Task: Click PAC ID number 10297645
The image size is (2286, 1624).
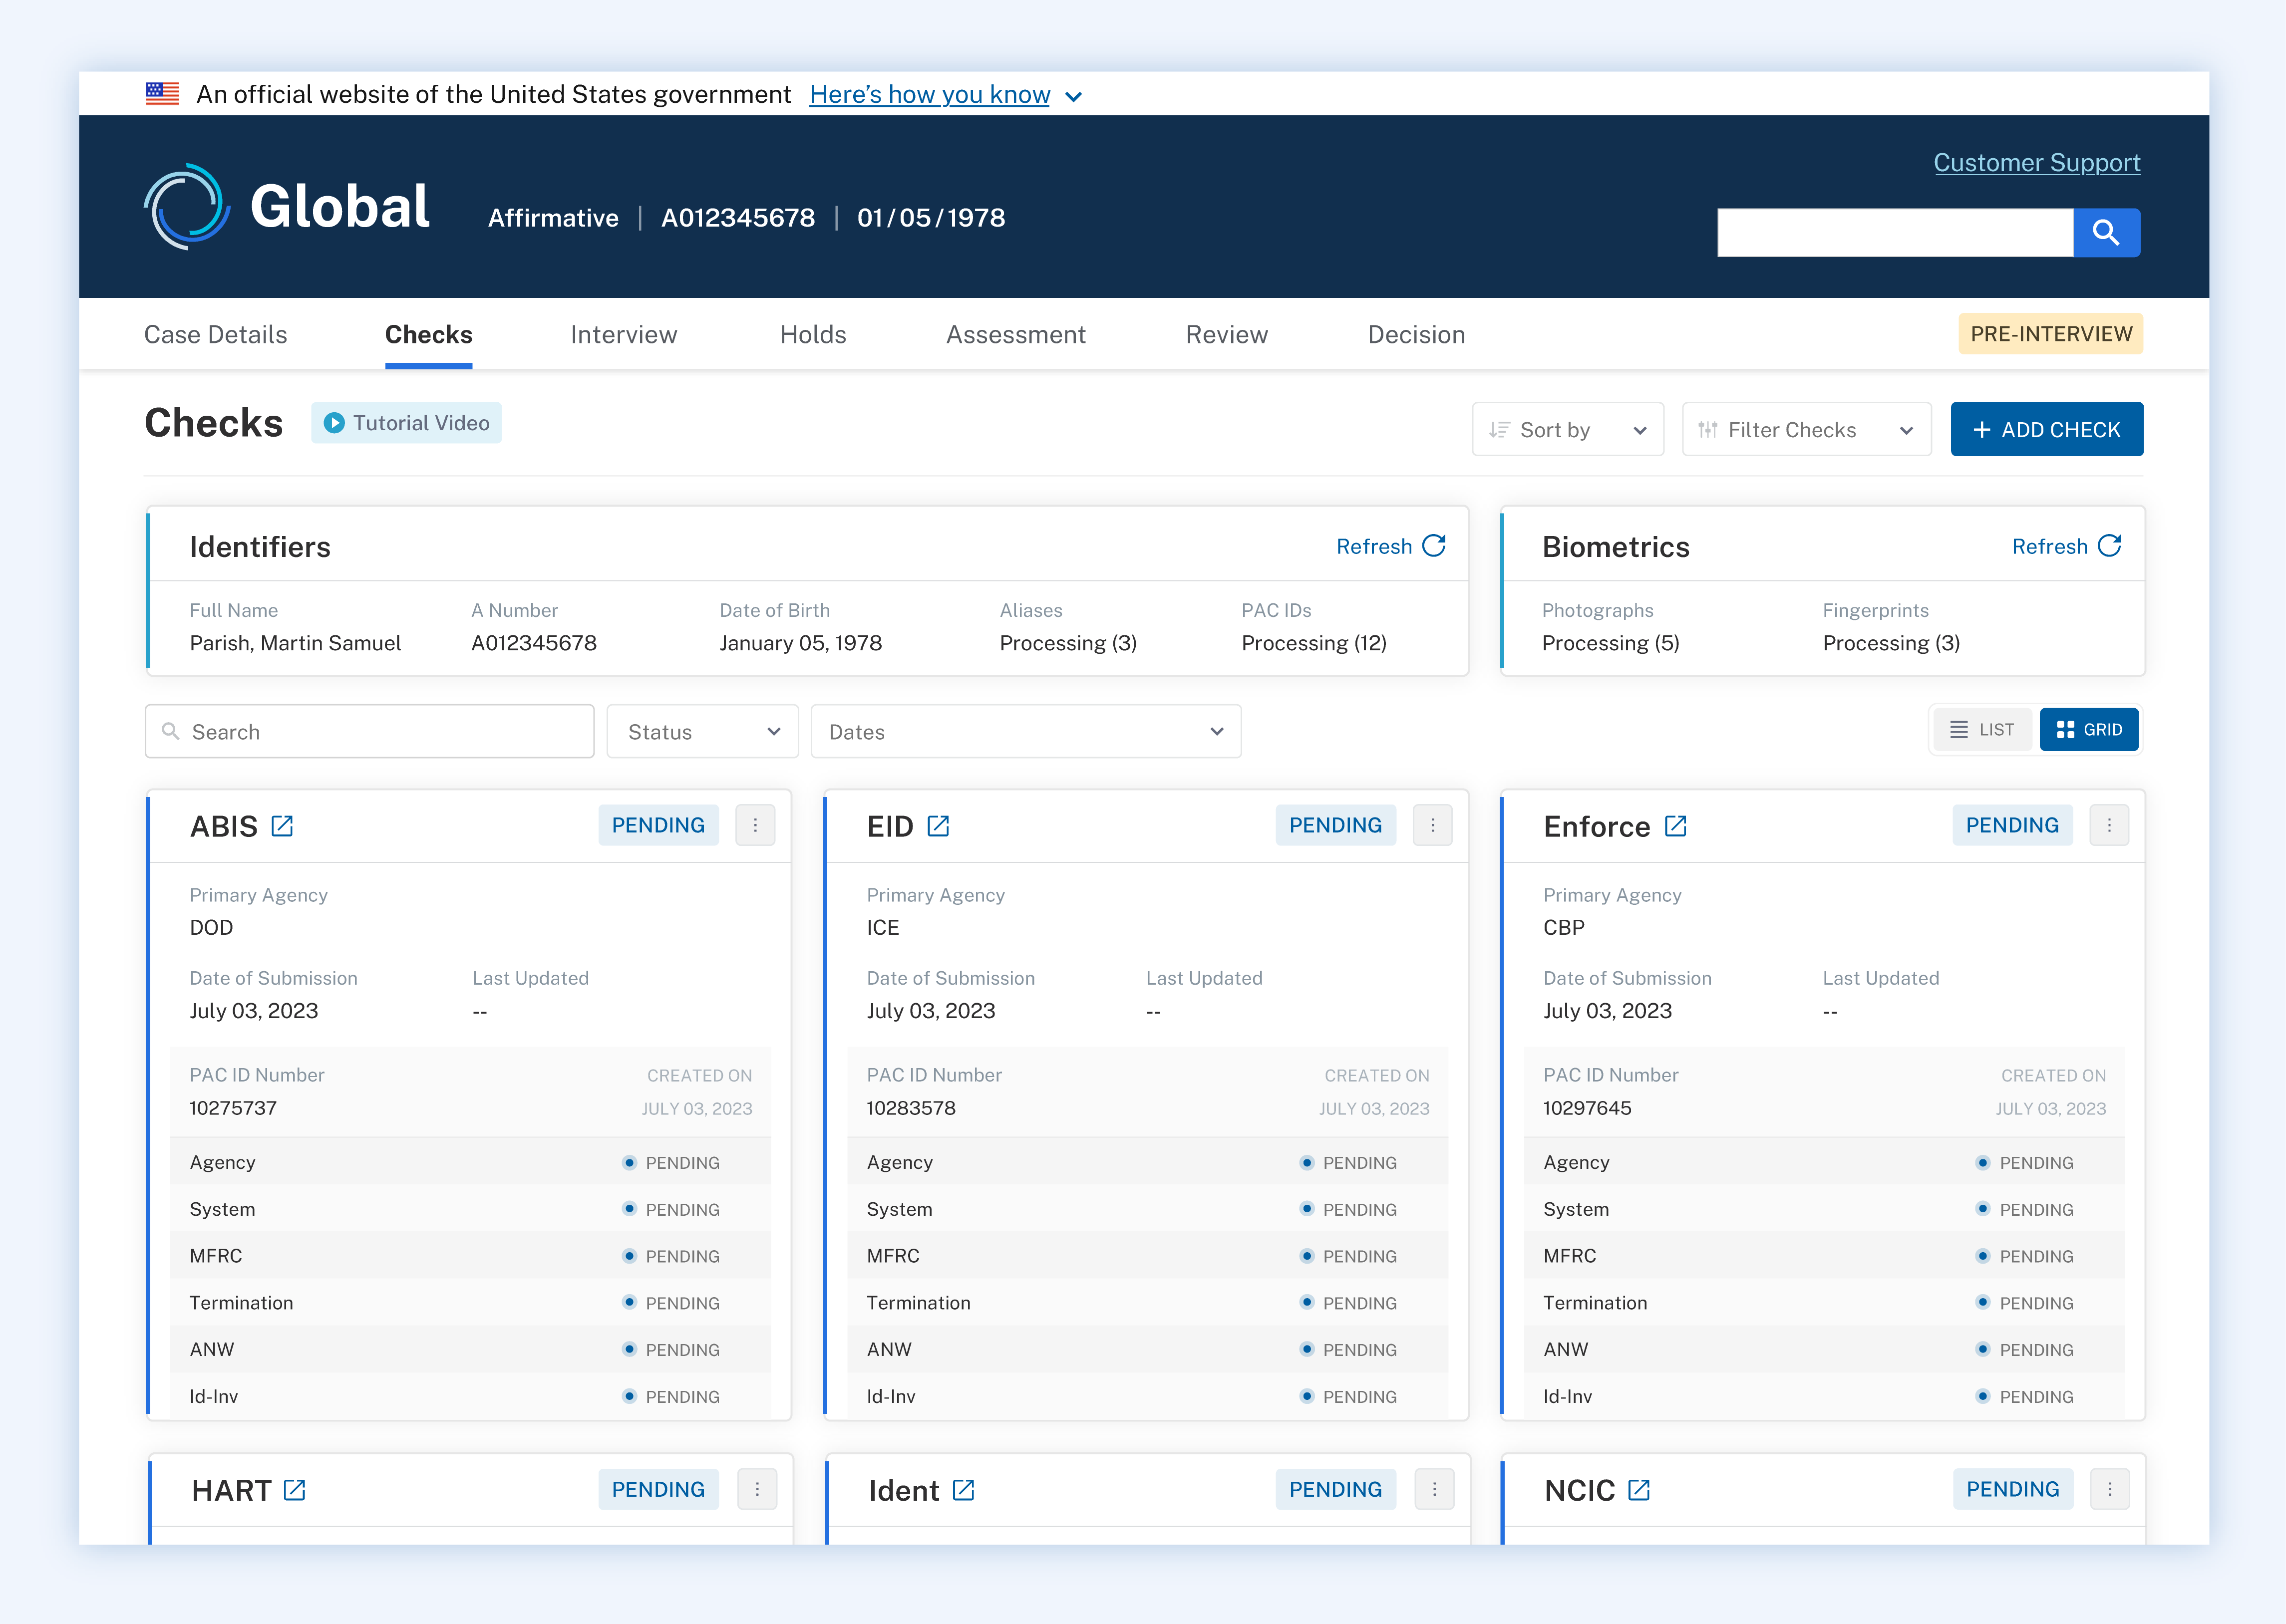Action: 1587,1108
